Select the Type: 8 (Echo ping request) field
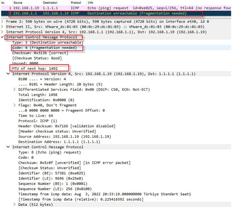This screenshot has height=210, width=232. point(50,152)
